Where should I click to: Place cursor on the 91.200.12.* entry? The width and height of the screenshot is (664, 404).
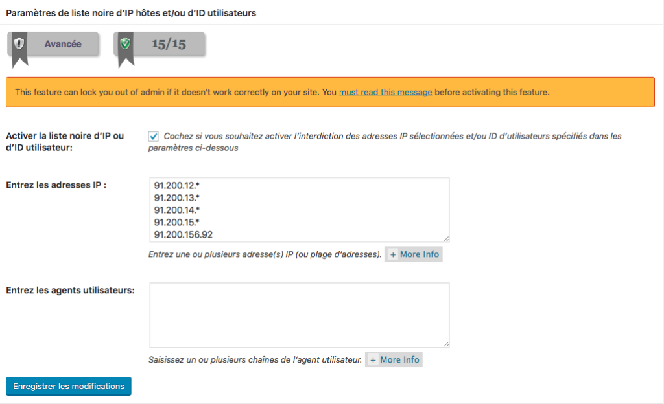tap(176, 185)
